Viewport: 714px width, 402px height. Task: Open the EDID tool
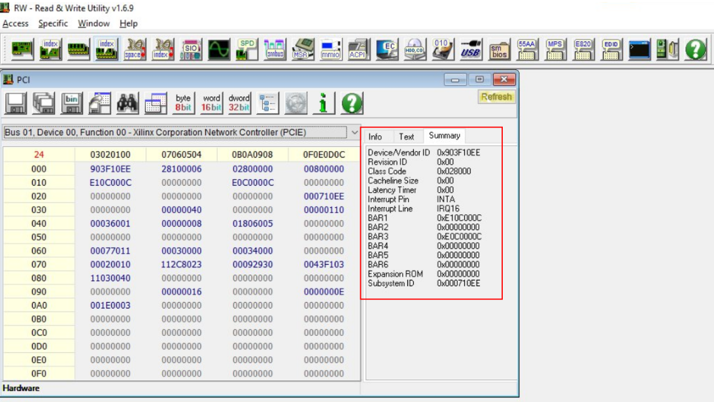[611, 49]
